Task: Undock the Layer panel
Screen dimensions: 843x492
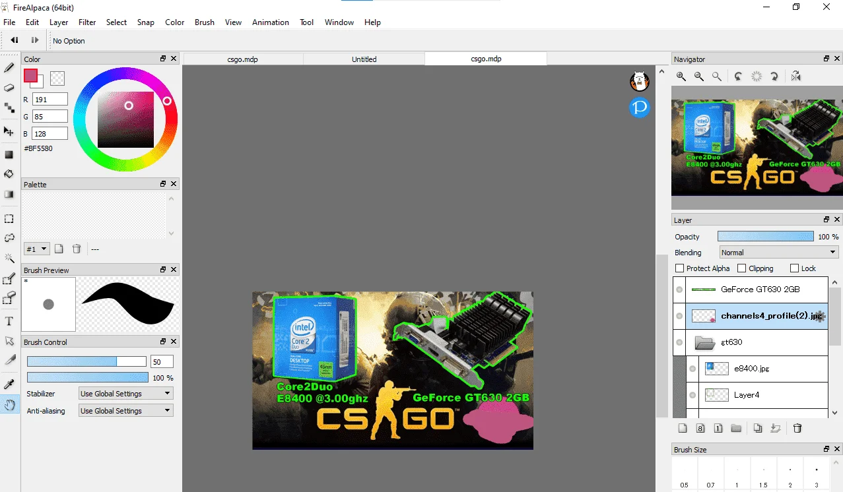Action: (826, 220)
